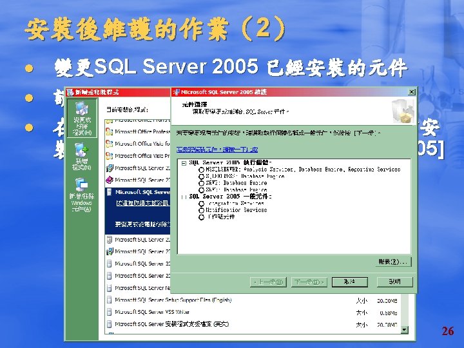
Task: Click the 20.00MB size value
Action: [x=387, y=301]
